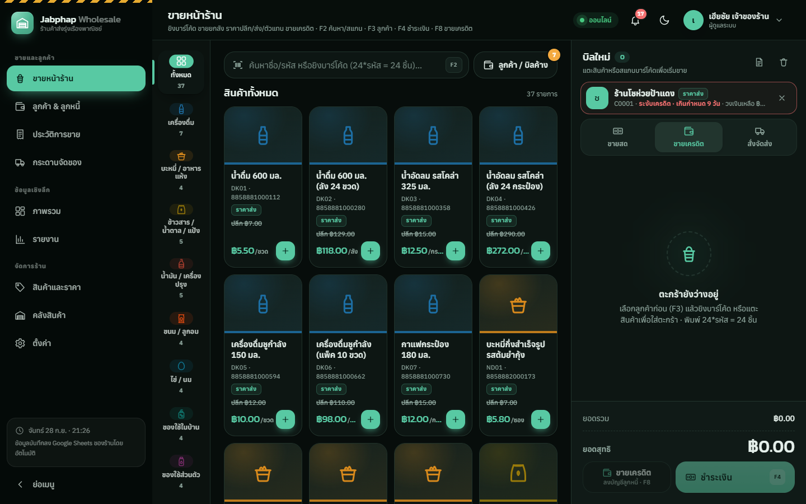Add ND01 instant noodle to cart
Screen dimensions: 806x504
(541, 419)
